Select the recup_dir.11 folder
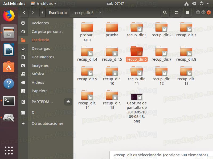The image size is (213, 159). 137,76
